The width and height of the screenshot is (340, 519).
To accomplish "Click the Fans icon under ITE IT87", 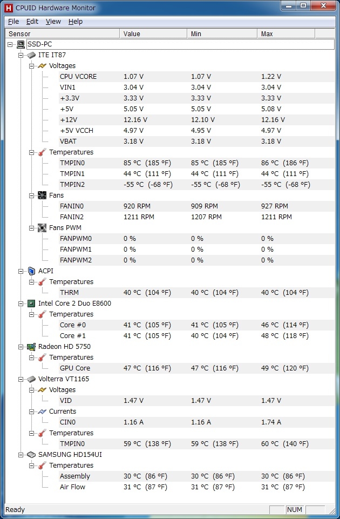I will 42,196.
